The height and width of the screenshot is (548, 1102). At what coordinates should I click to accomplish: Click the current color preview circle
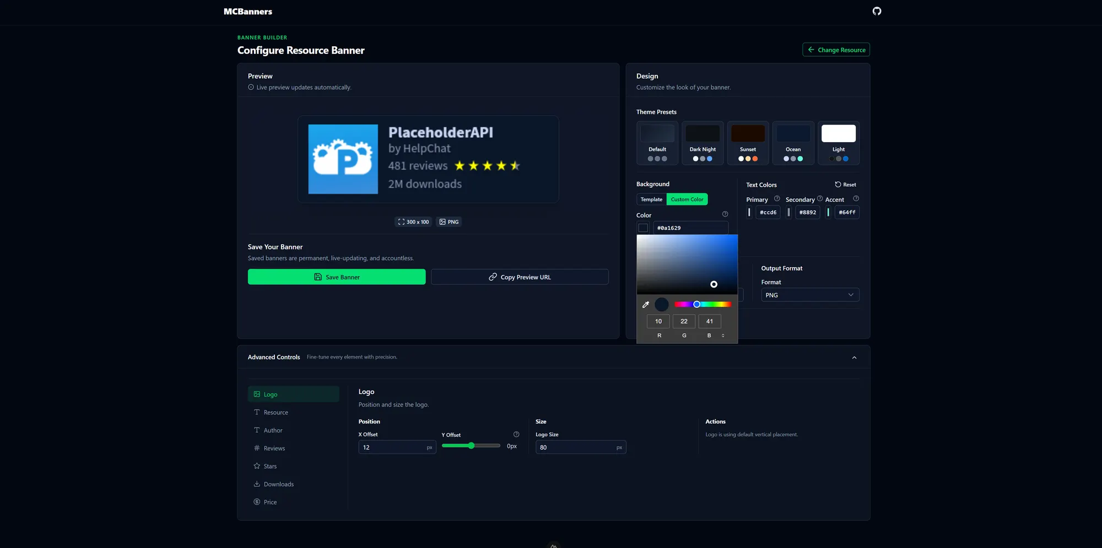662,305
